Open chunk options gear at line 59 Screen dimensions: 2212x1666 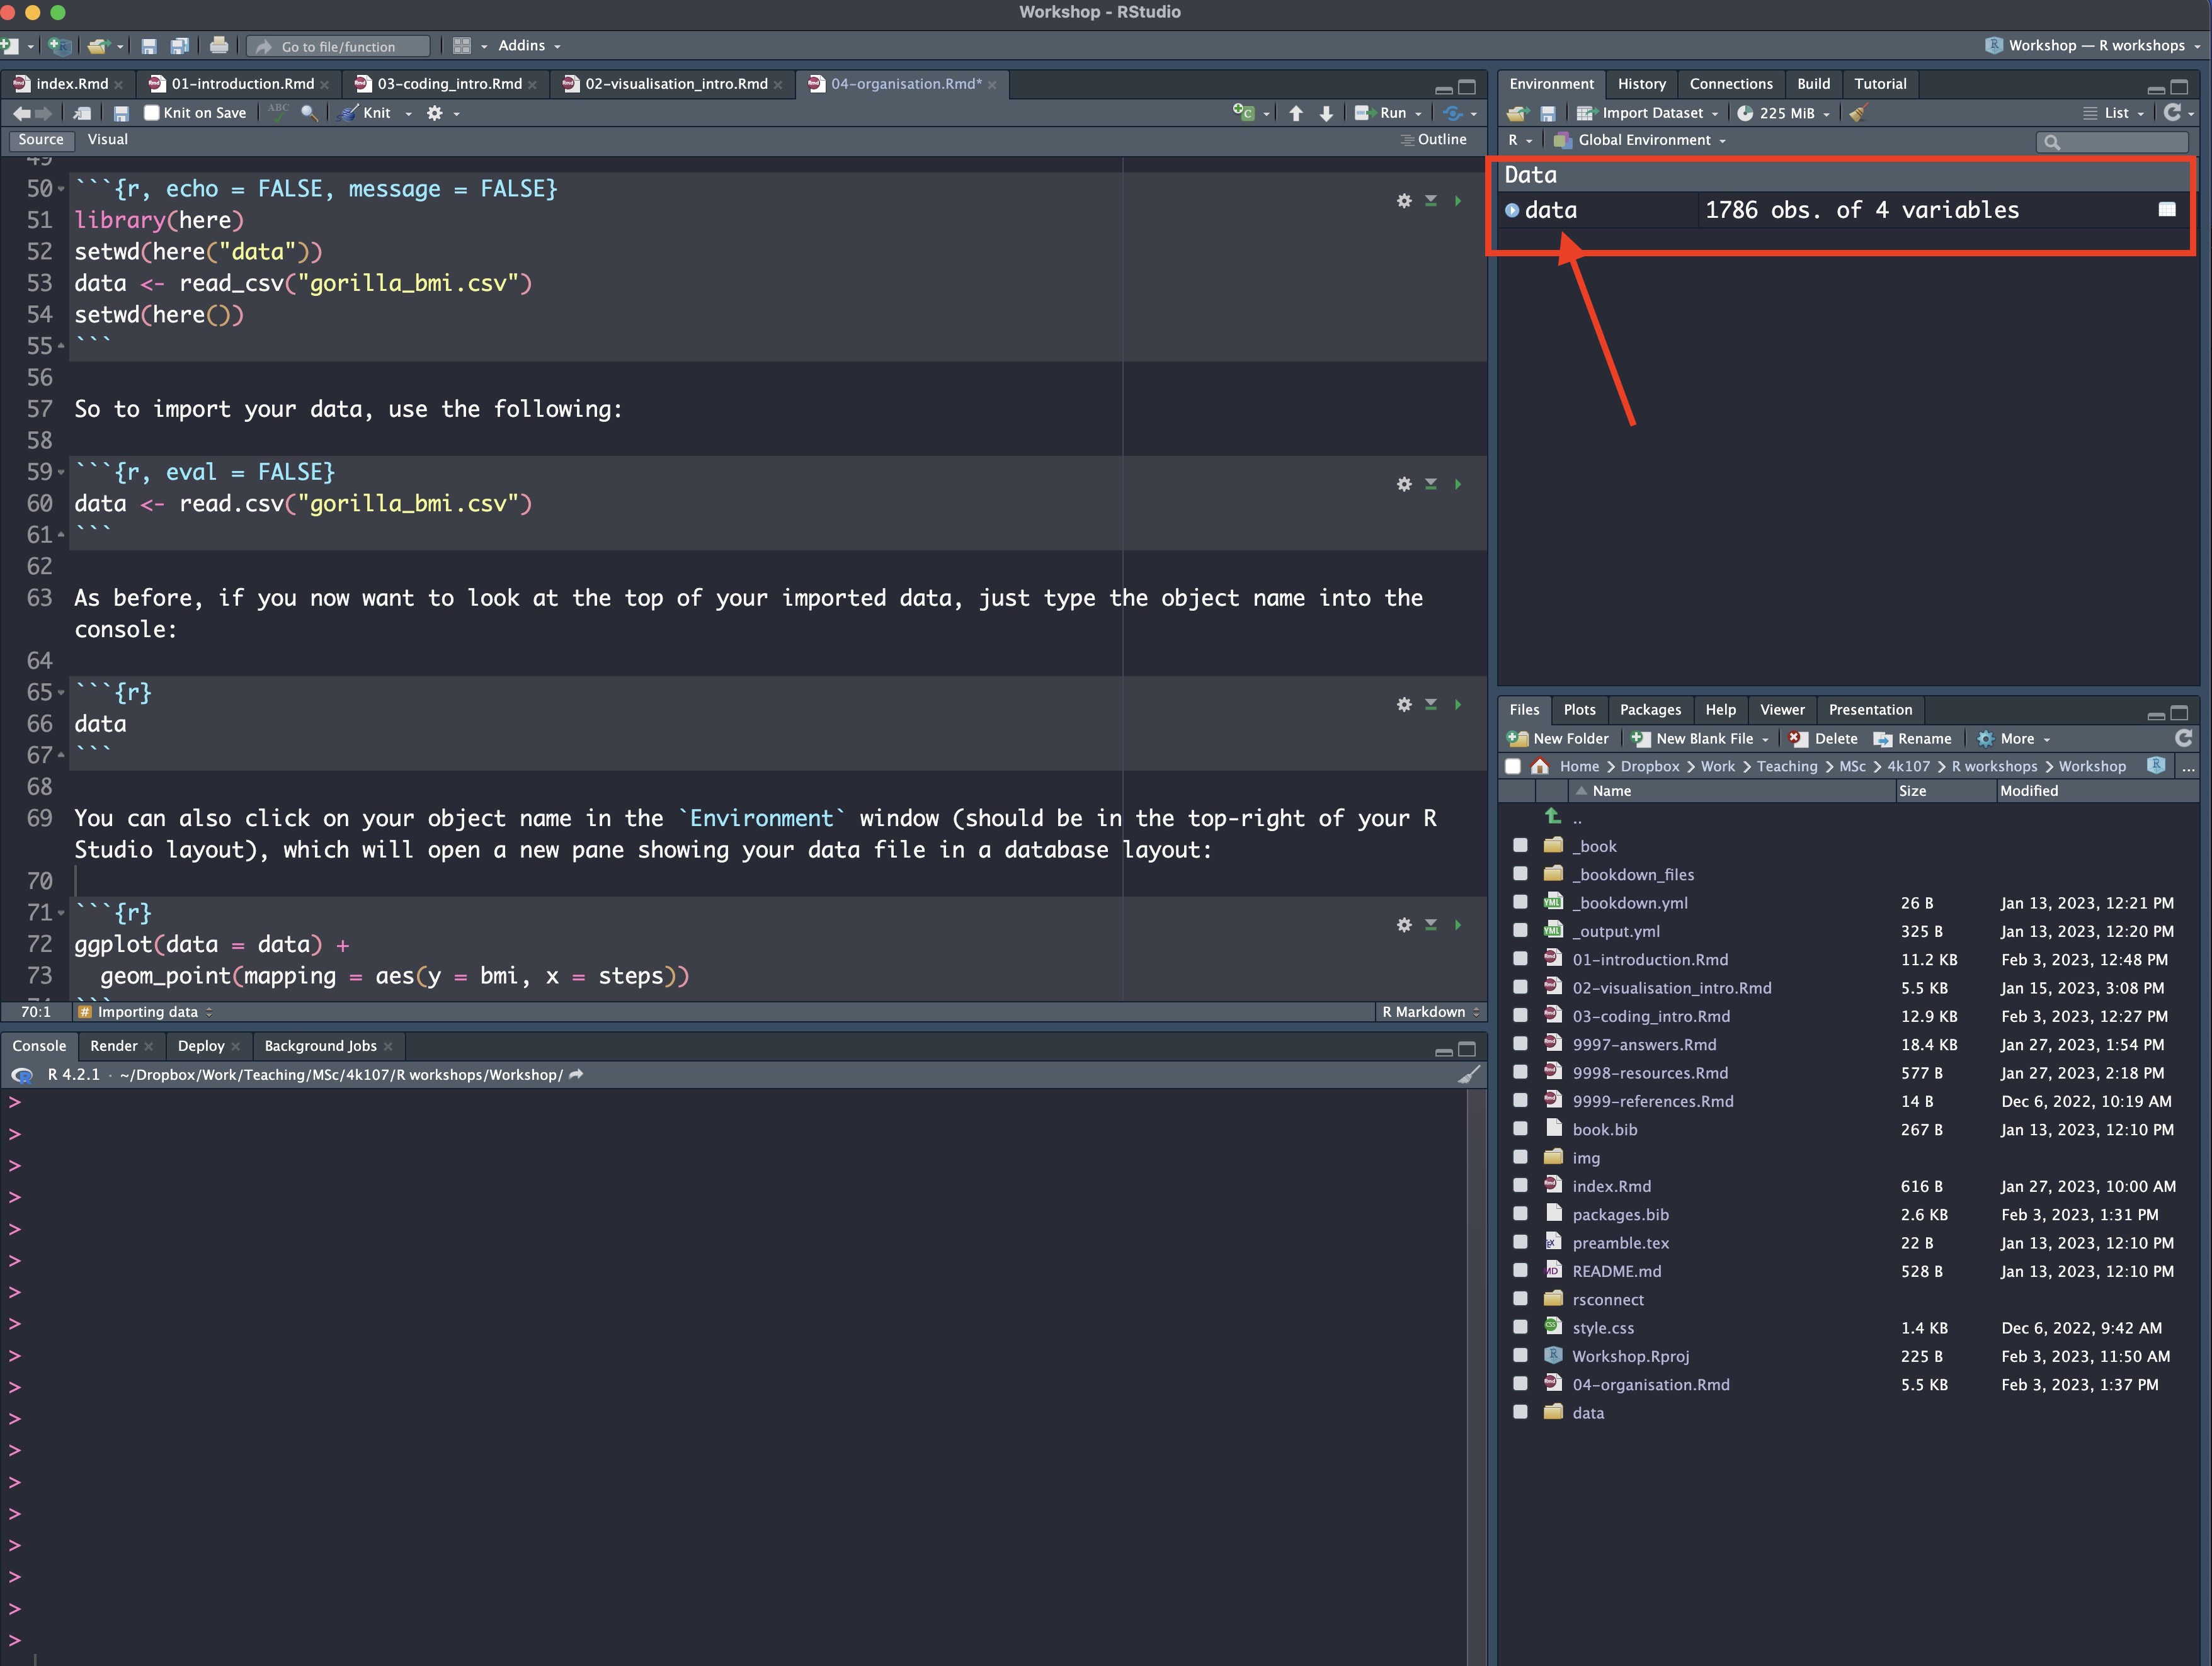click(1404, 484)
